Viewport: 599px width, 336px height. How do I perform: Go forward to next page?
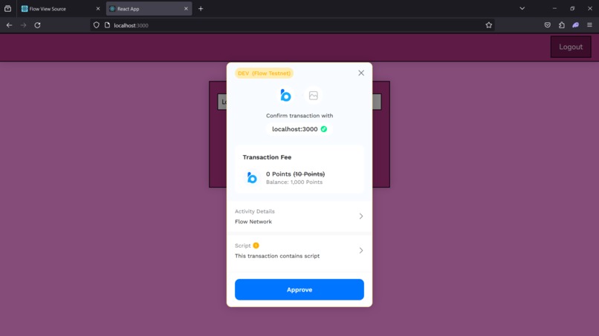click(x=23, y=25)
